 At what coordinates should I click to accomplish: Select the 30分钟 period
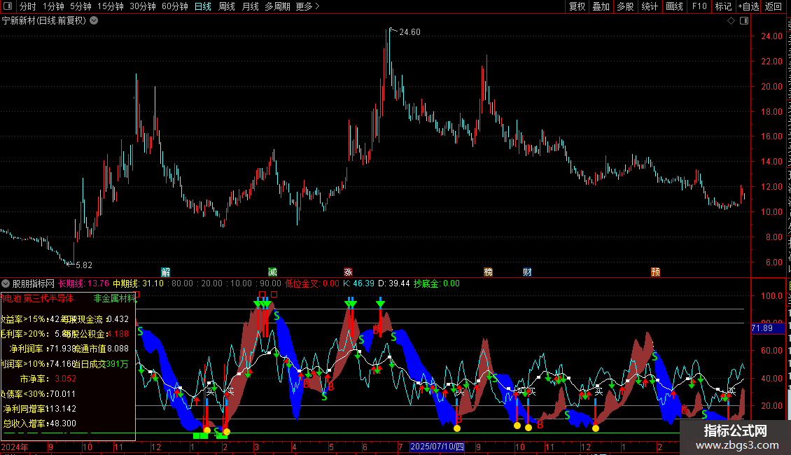pyautogui.click(x=142, y=6)
